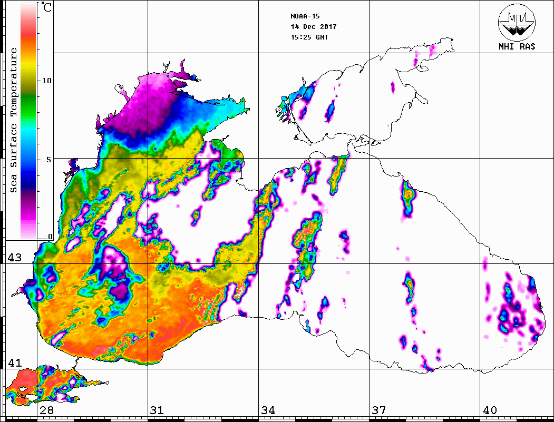554x422 pixels.
Task: Click the longitude label '34'
Action: click(x=268, y=410)
